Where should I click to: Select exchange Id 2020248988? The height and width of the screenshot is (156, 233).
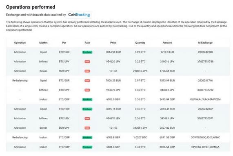click(205, 52)
